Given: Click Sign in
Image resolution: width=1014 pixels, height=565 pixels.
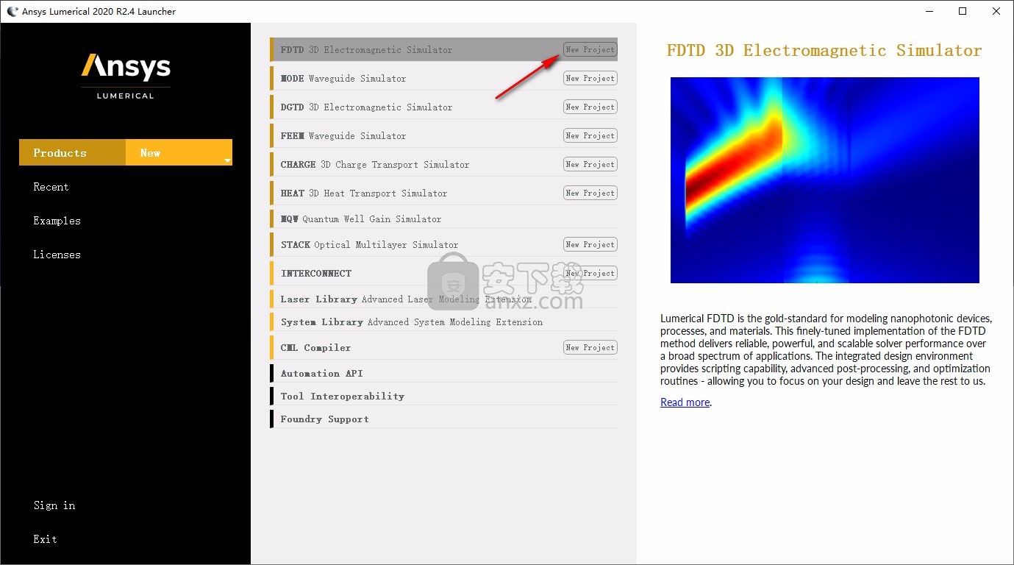Looking at the screenshot, I should (x=54, y=505).
